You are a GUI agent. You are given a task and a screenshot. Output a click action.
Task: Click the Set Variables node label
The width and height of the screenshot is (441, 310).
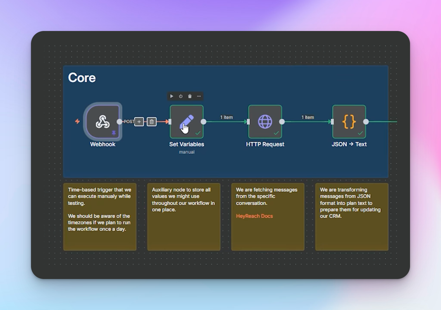(187, 144)
